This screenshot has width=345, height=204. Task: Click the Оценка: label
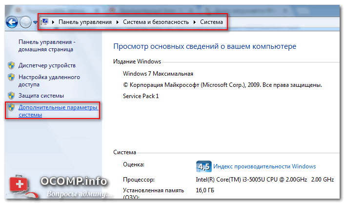click(x=134, y=164)
